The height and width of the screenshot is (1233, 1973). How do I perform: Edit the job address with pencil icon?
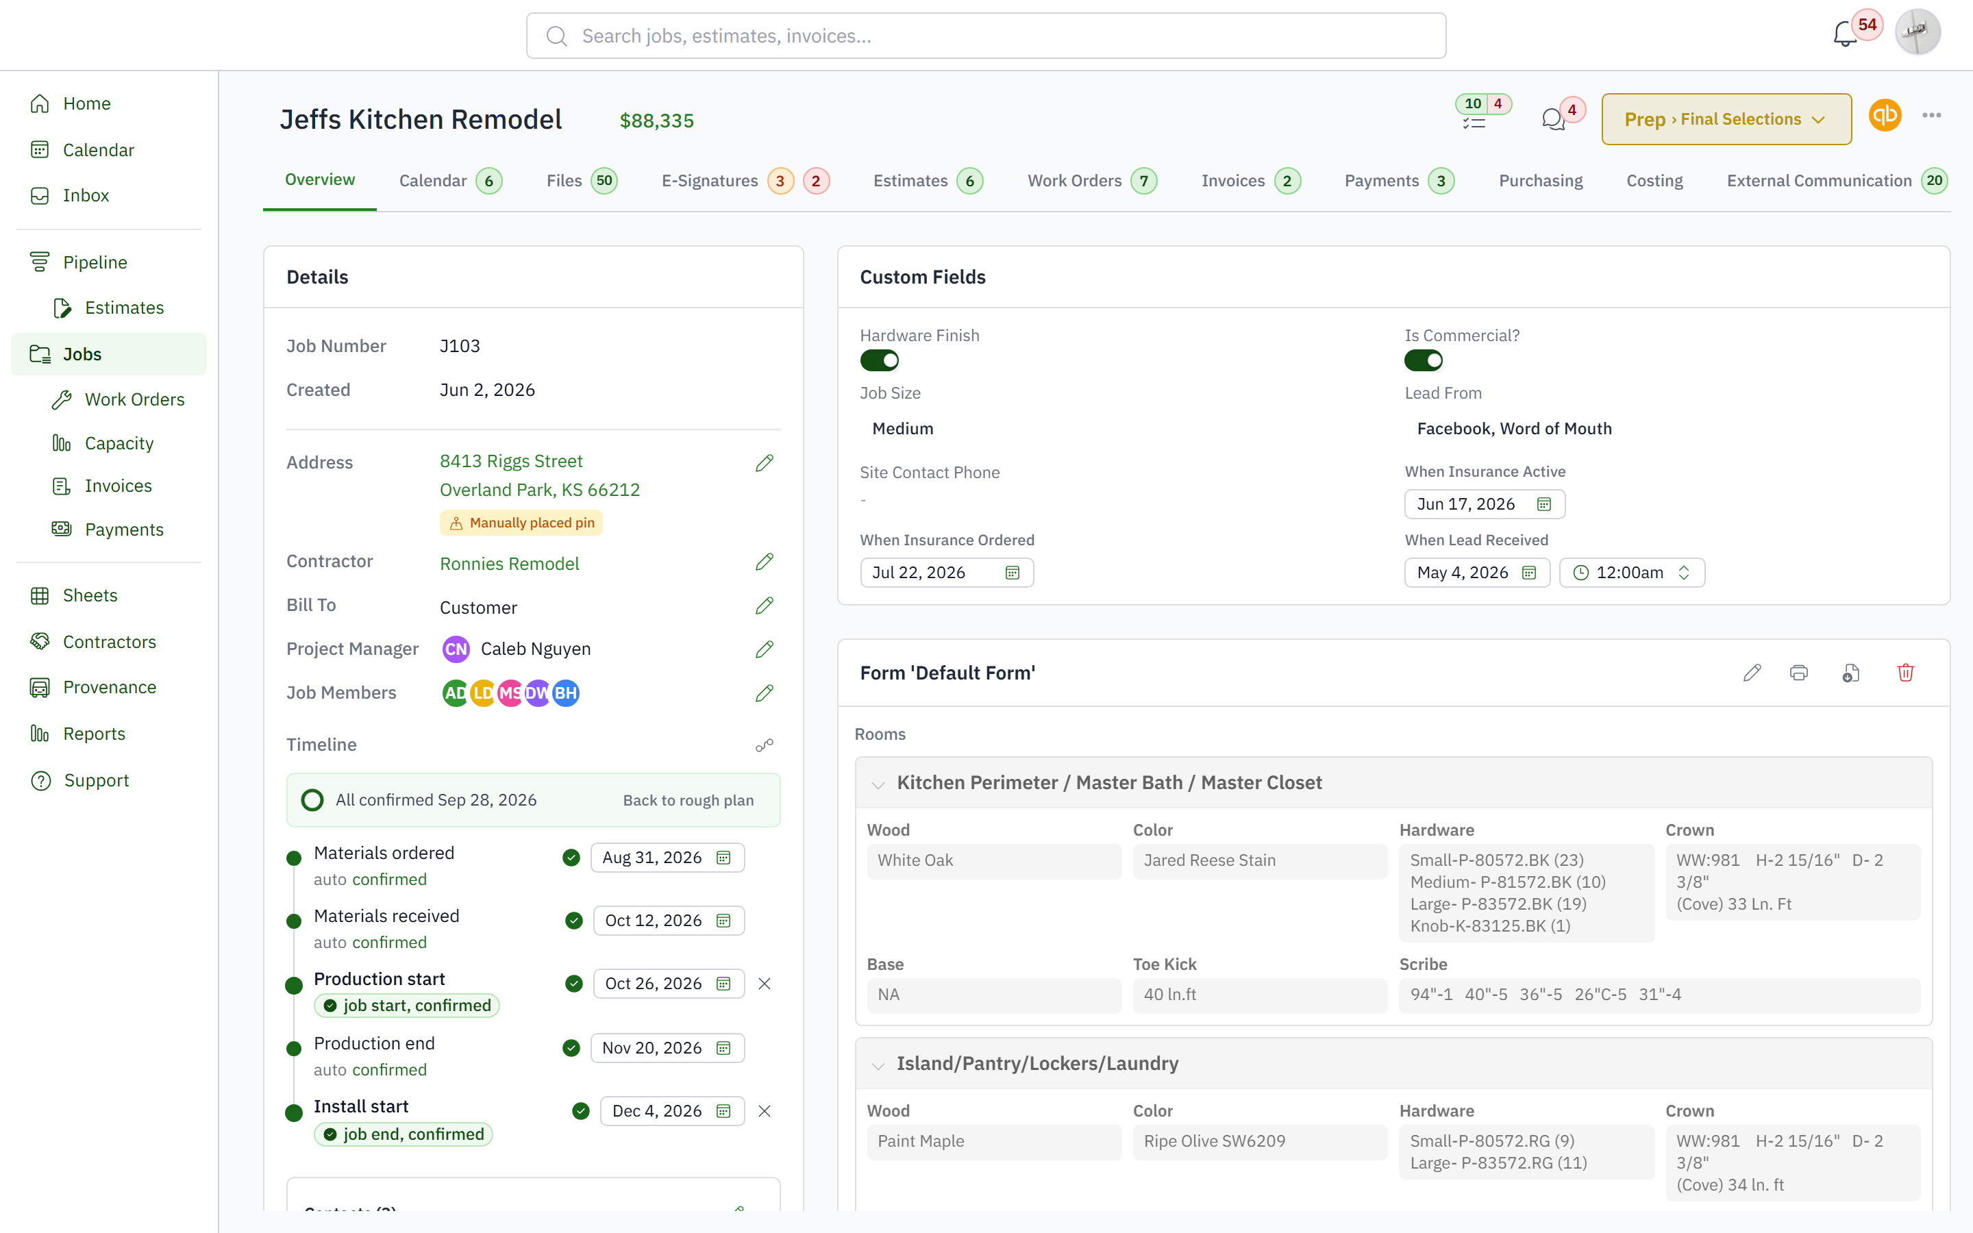tap(764, 463)
